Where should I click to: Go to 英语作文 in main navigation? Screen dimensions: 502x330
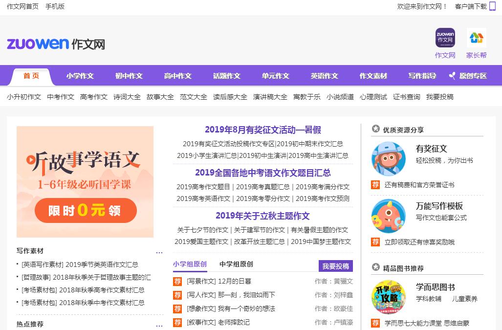324,76
